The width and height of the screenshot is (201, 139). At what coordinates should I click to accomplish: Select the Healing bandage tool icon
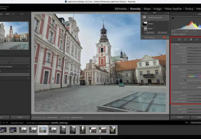[191, 39]
